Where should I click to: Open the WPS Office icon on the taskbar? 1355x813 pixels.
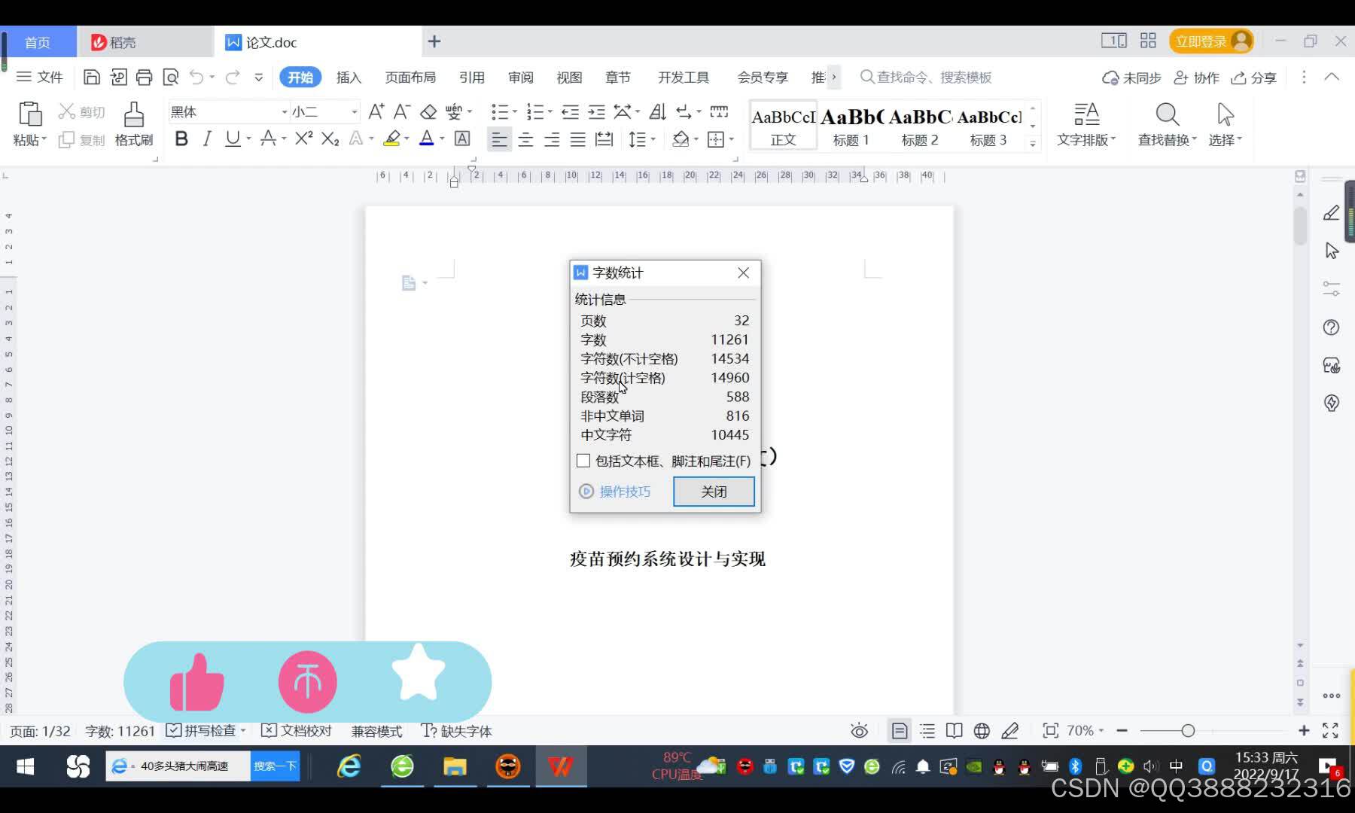coord(560,766)
